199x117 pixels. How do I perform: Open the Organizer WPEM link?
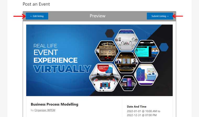point(45,110)
